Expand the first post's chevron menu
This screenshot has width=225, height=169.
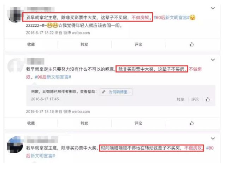point(213,8)
